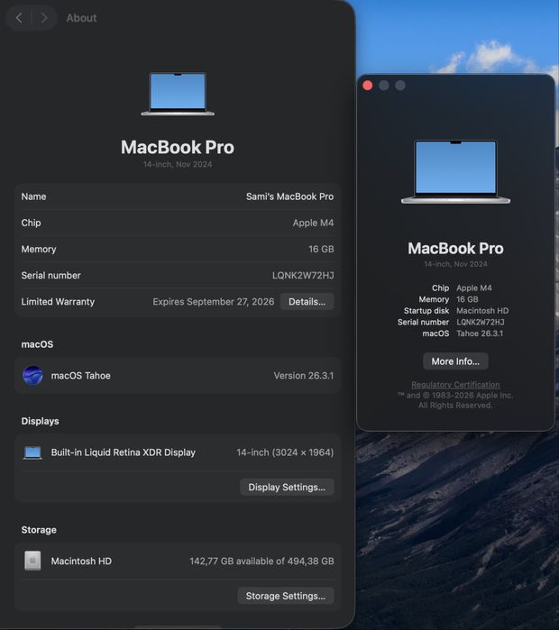Click Expires September 27, 2026 text
This screenshot has height=630, width=559.
214,302
